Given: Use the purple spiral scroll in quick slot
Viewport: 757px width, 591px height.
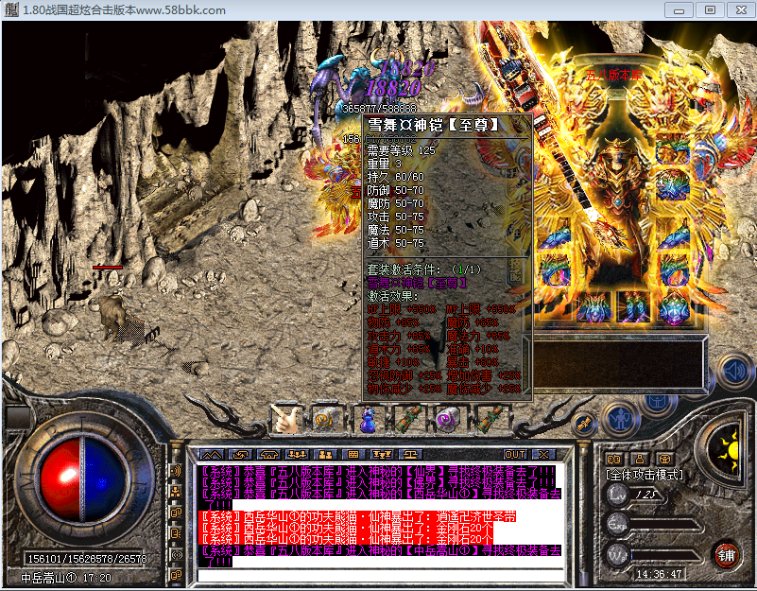Looking at the screenshot, I should (448, 419).
